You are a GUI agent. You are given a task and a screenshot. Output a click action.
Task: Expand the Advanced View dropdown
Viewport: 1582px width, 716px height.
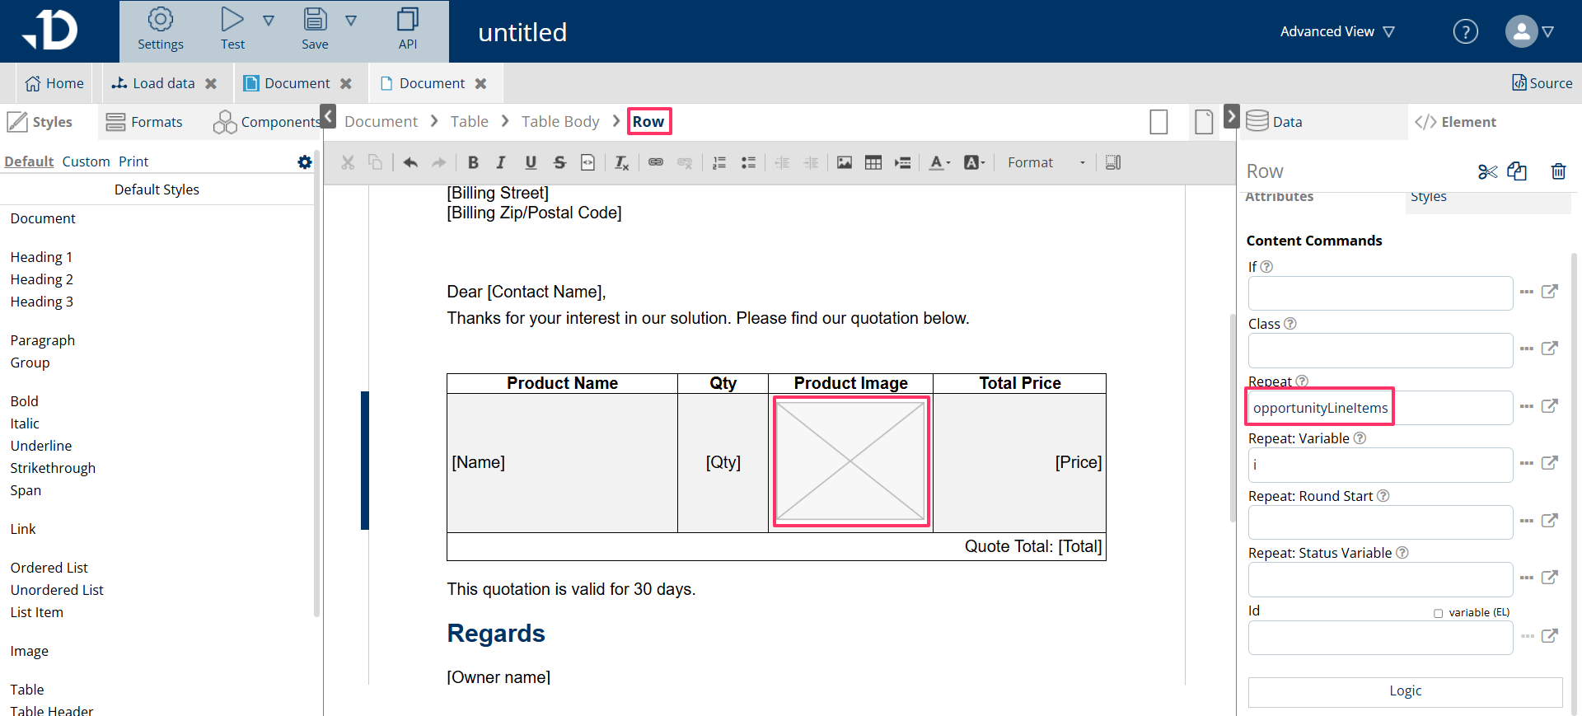tap(1336, 31)
